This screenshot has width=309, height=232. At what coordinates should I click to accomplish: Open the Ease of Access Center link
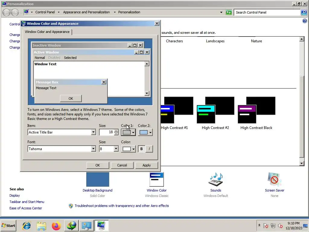(26, 208)
